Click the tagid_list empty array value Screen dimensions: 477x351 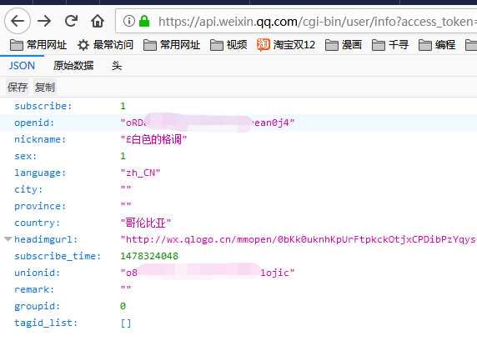126,323
